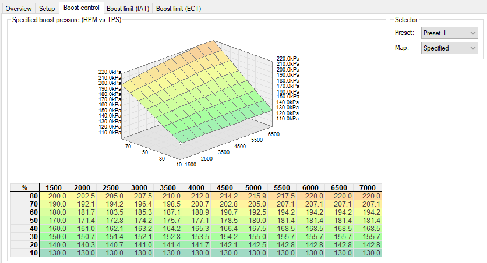The width and height of the screenshot is (487, 263).
Task: Select the 1500 RPM column header
Action: 54,187
